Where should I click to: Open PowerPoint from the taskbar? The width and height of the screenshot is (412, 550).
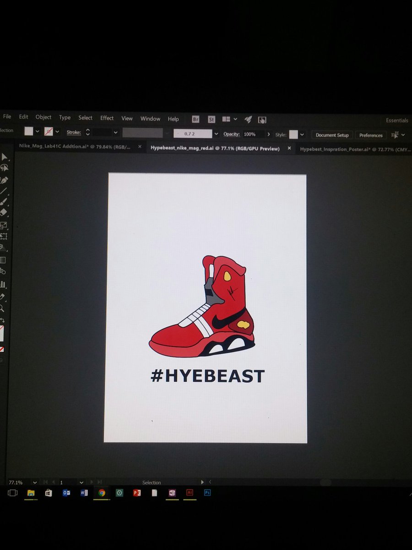click(x=136, y=493)
